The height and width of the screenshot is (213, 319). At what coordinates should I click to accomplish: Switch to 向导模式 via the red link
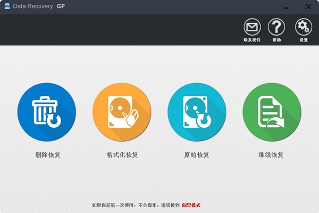coord(191,205)
